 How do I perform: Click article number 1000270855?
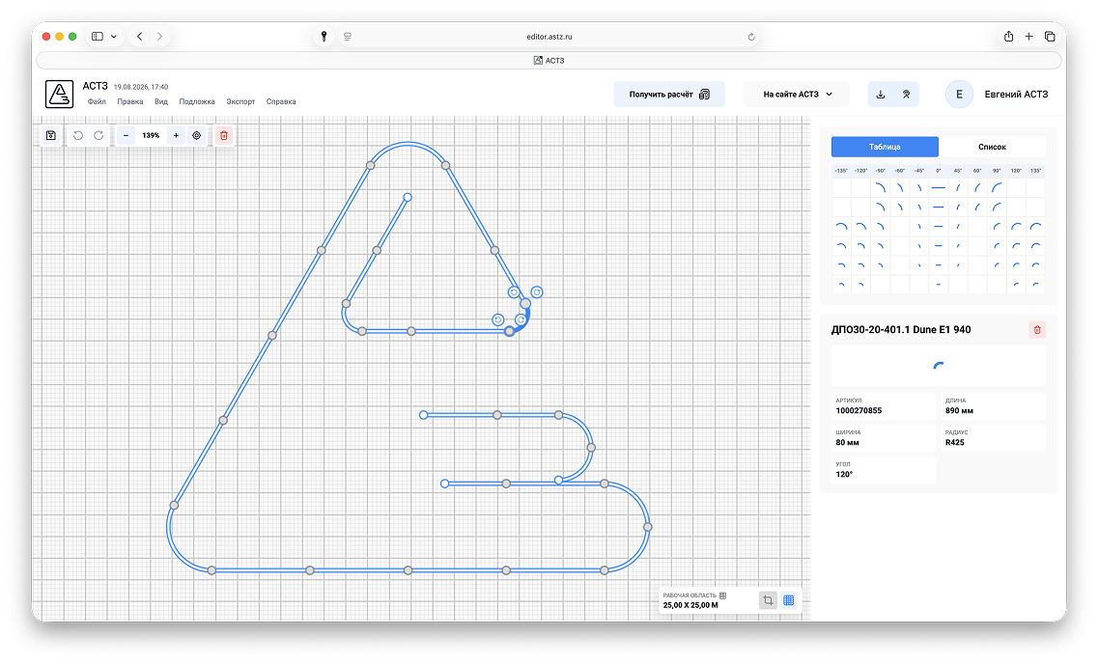point(859,411)
